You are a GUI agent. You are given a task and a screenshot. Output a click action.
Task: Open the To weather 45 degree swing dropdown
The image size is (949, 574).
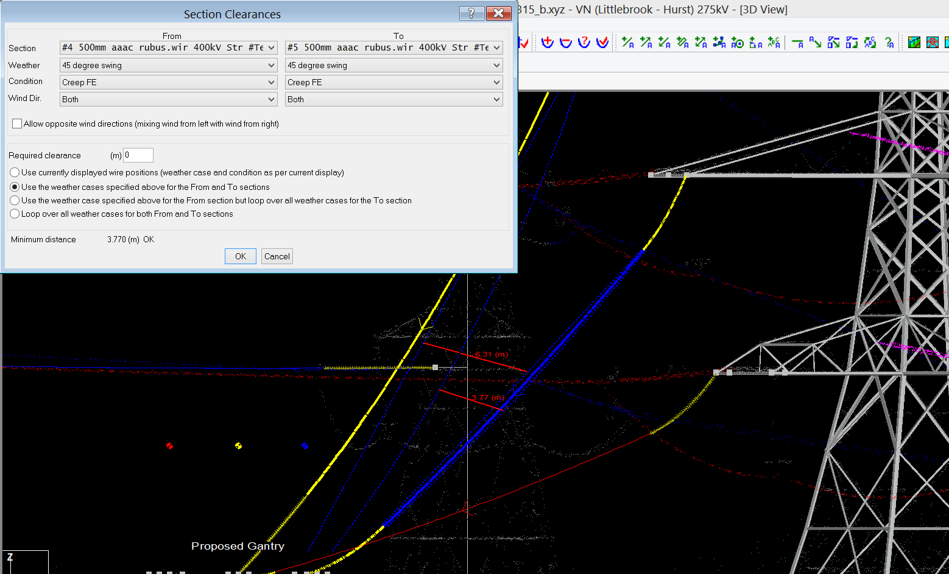point(394,65)
